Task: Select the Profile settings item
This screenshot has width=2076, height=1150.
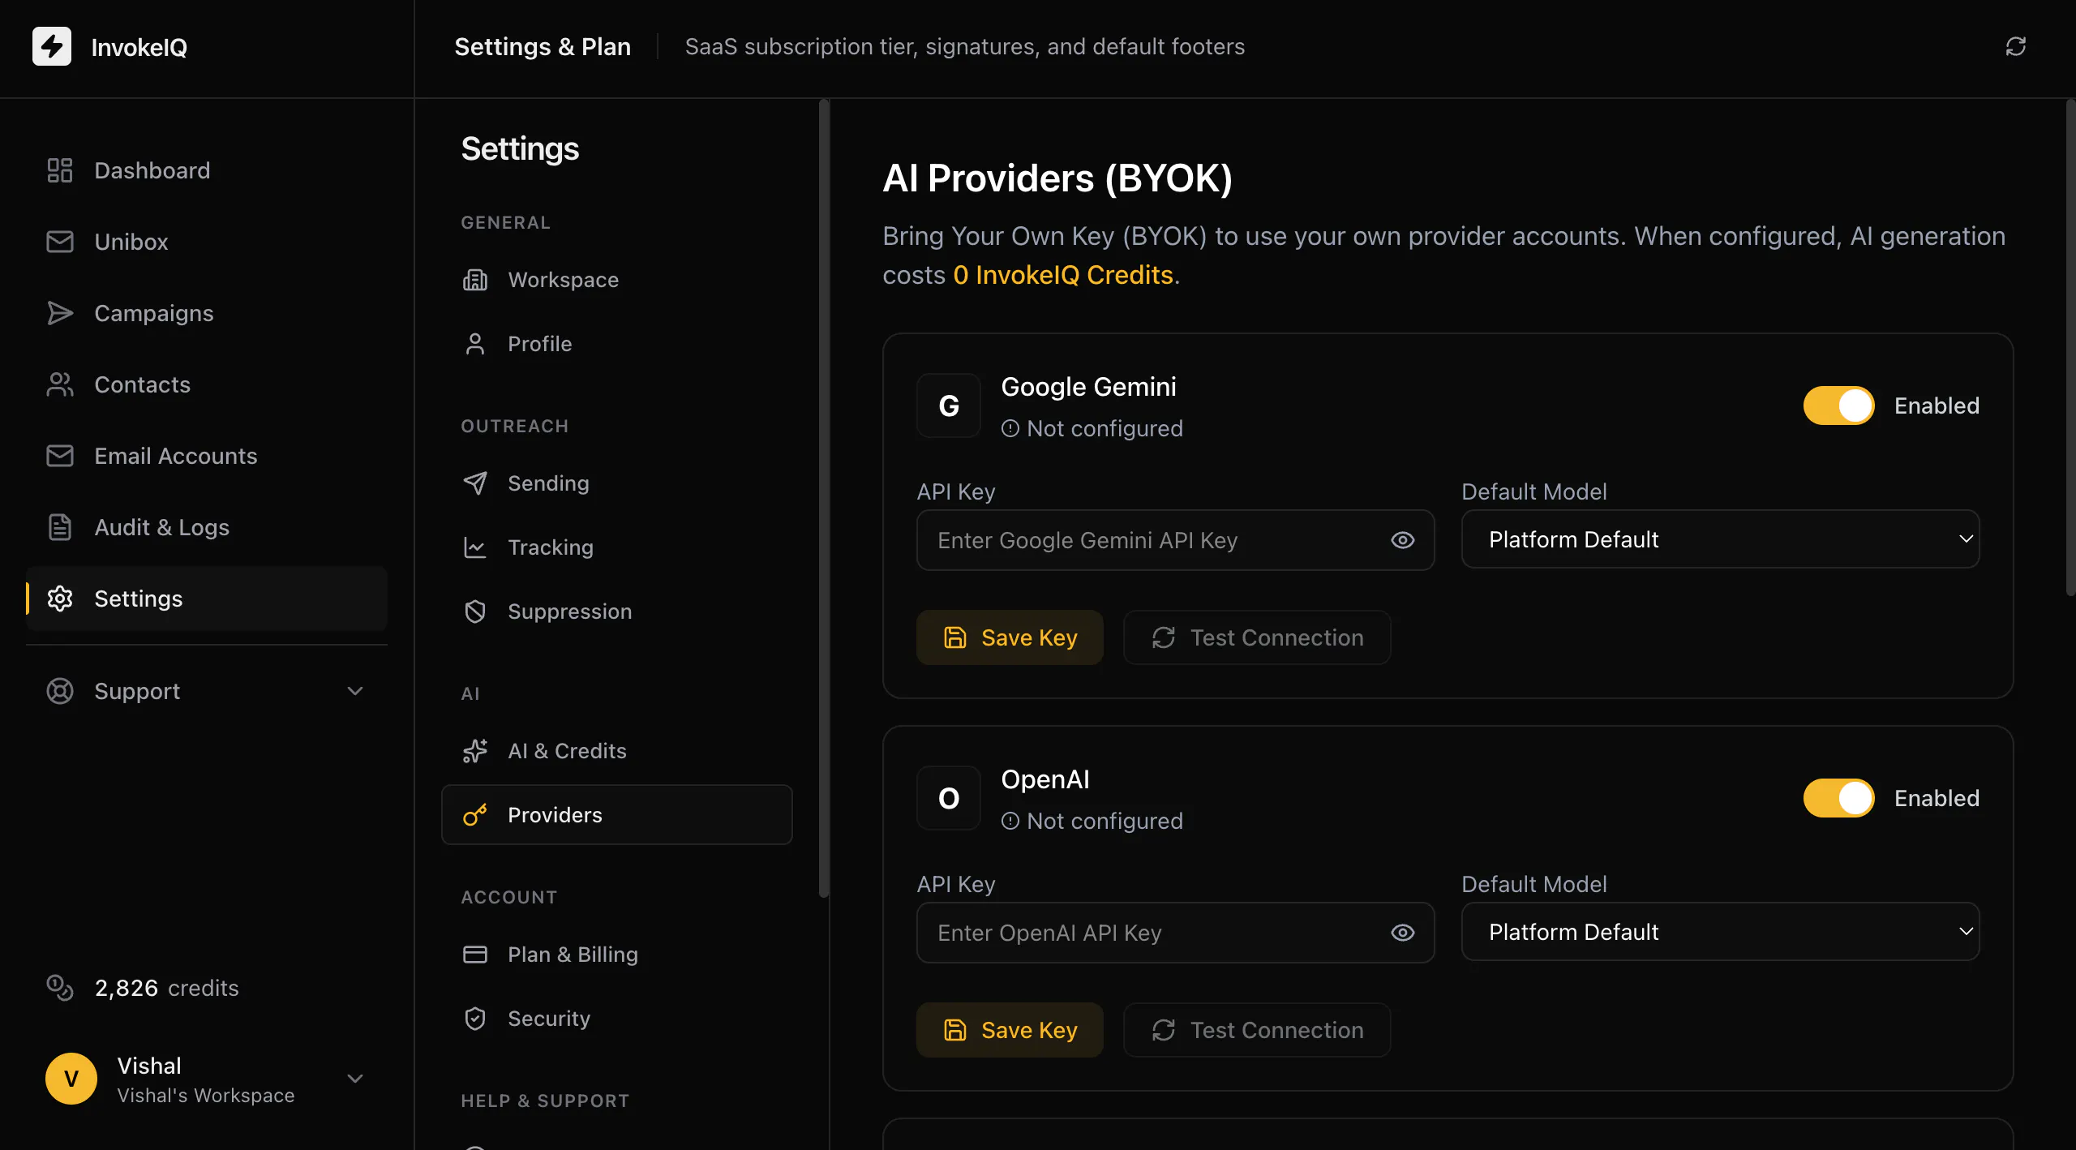Action: pyautogui.click(x=617, y=344)
